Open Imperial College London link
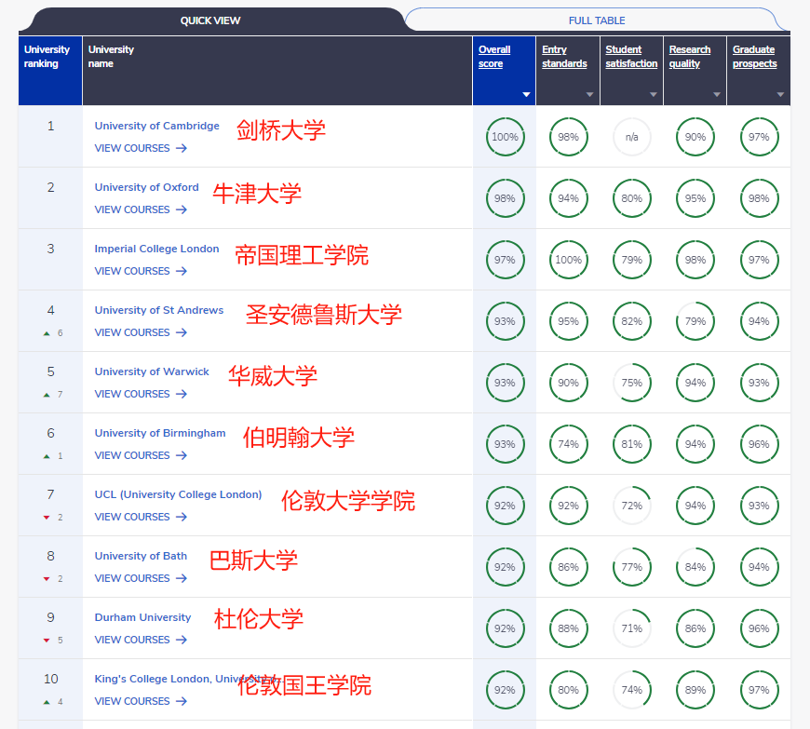The image size is (810, 729). (156, 249)
